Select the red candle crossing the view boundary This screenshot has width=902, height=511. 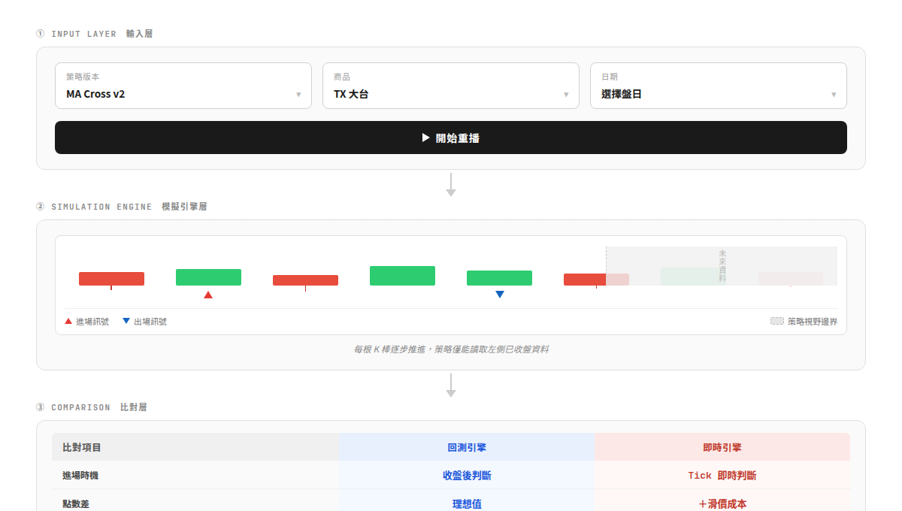pos(596,280)
